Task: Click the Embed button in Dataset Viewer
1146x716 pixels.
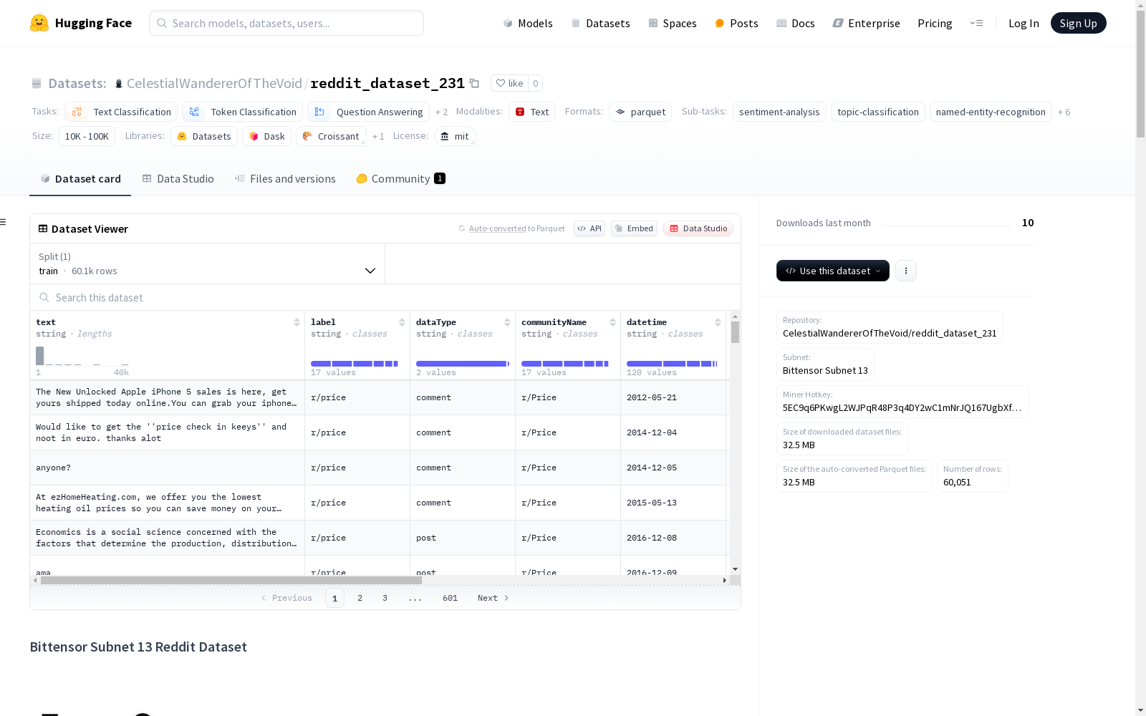Action: point(634,228)
